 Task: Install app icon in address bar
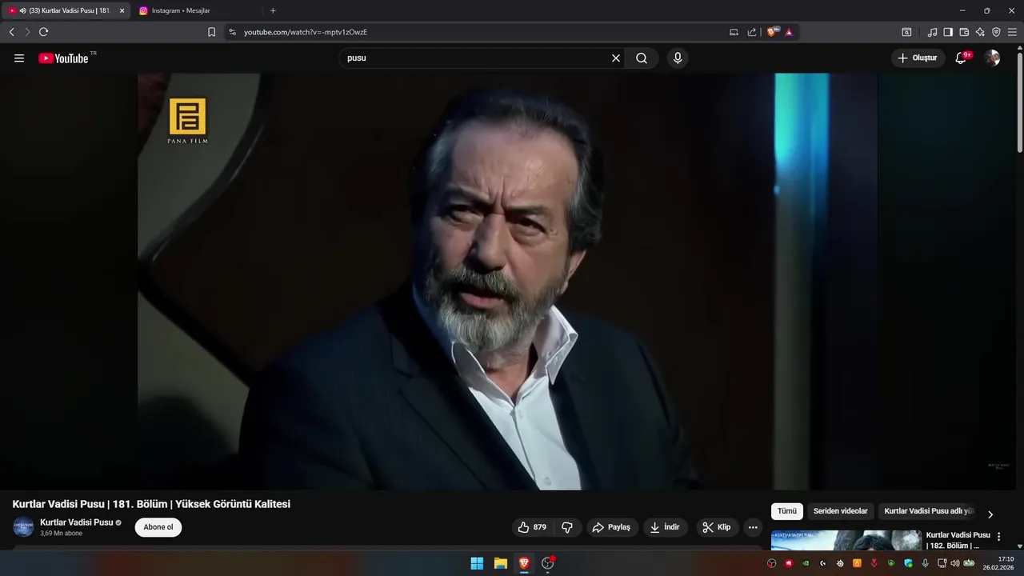pos(734,32)
